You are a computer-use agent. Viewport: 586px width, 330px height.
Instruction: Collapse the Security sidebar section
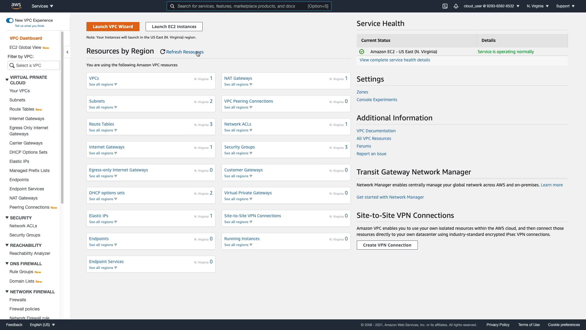(x=7, y=218)
